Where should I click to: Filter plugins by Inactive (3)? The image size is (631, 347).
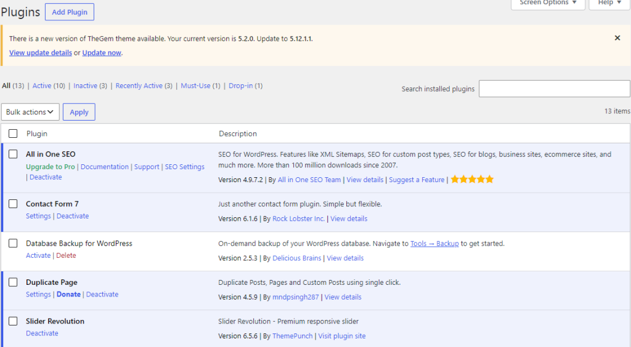(90, 86)
